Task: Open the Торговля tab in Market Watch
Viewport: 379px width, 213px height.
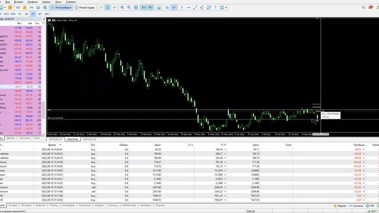Action: (x=24, y=138)
